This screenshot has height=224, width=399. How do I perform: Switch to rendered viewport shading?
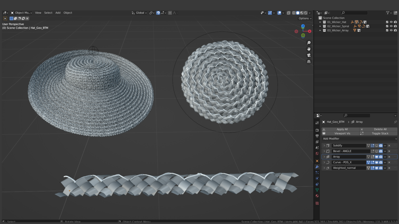(306, 13)
